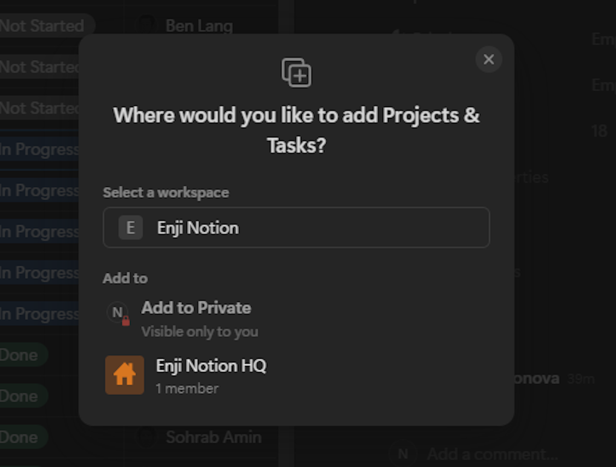This screenshot has height=467, width=616.
Task: Click the Add a comment field
Action: tap(492, 454)
